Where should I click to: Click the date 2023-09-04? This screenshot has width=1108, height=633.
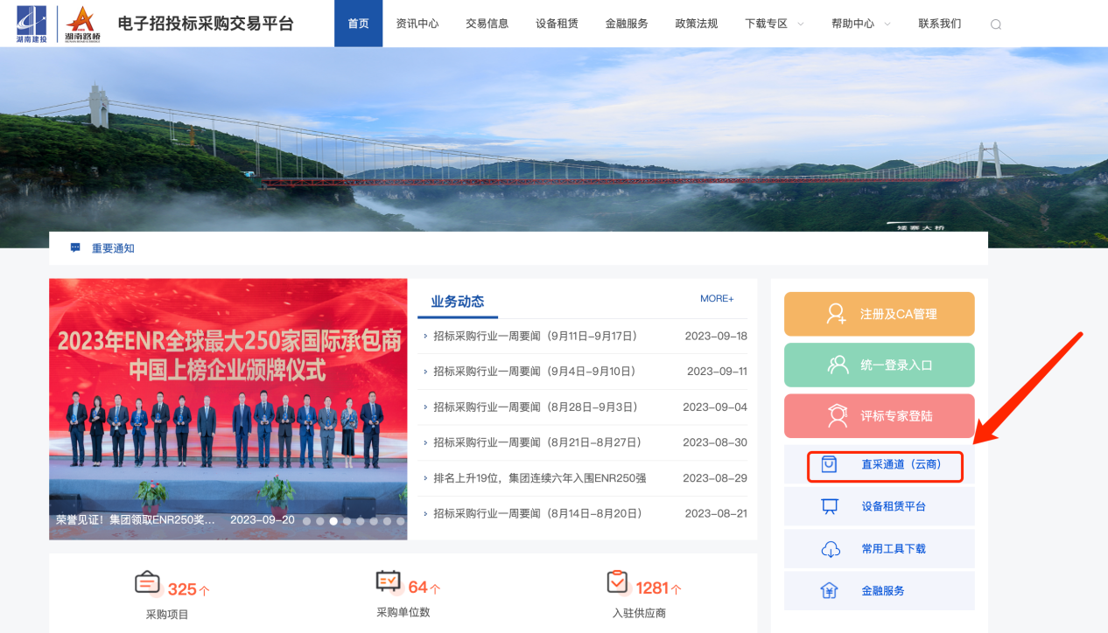point(715,407)
